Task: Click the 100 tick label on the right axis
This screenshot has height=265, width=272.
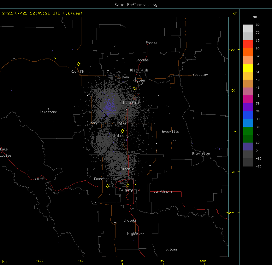Action: 232,50
